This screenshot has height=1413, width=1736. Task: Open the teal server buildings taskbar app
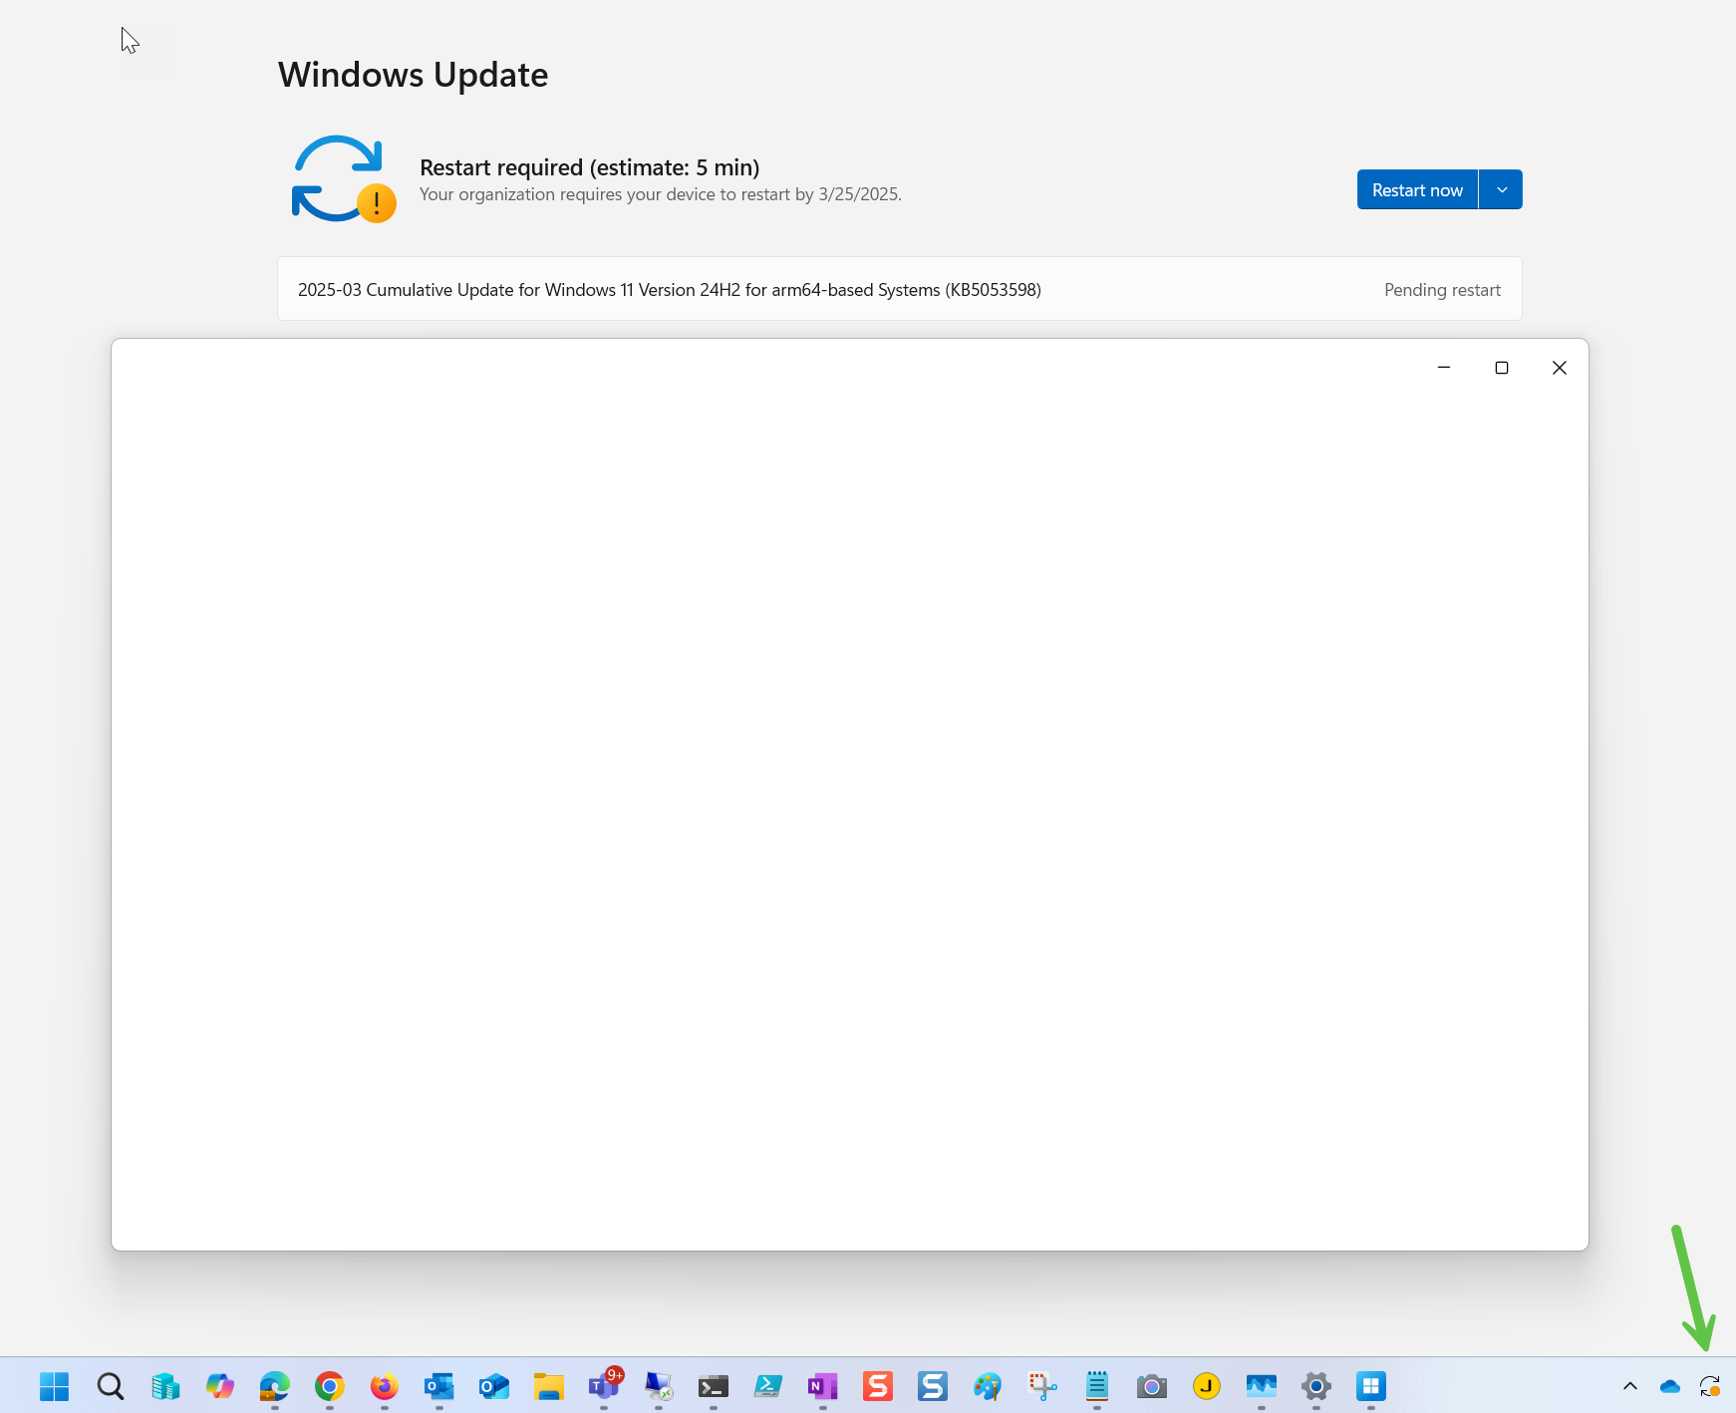click(165, 1386)
